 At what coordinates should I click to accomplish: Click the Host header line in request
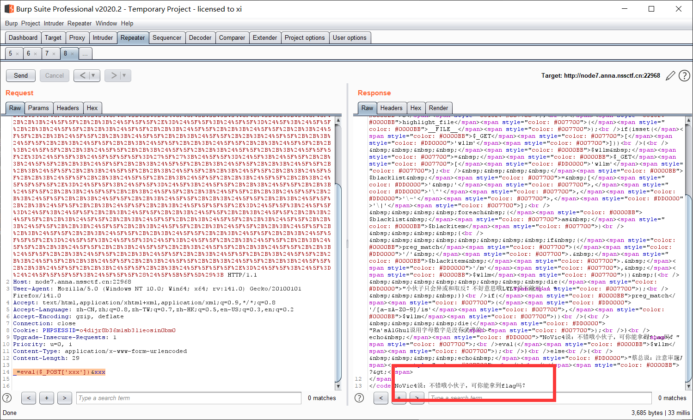pyautogui.click(x=72, y=282)
